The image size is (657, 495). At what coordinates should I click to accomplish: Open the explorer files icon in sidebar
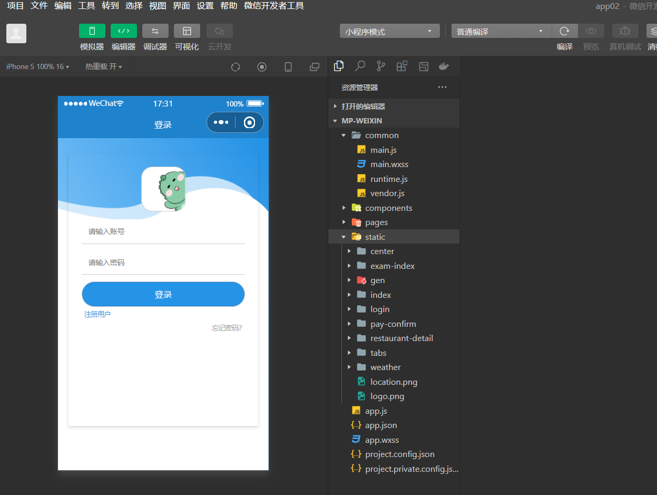[x=339, y=65]
